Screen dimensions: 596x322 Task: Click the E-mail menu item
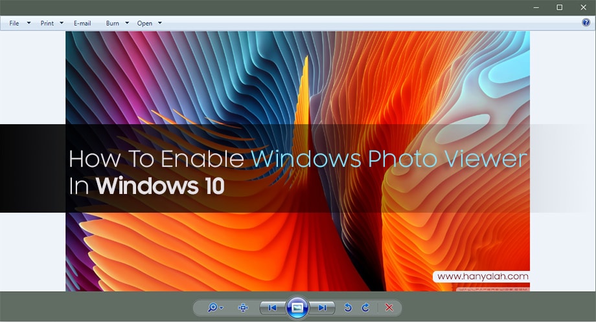pyautogui.click(x=82, y=23)
